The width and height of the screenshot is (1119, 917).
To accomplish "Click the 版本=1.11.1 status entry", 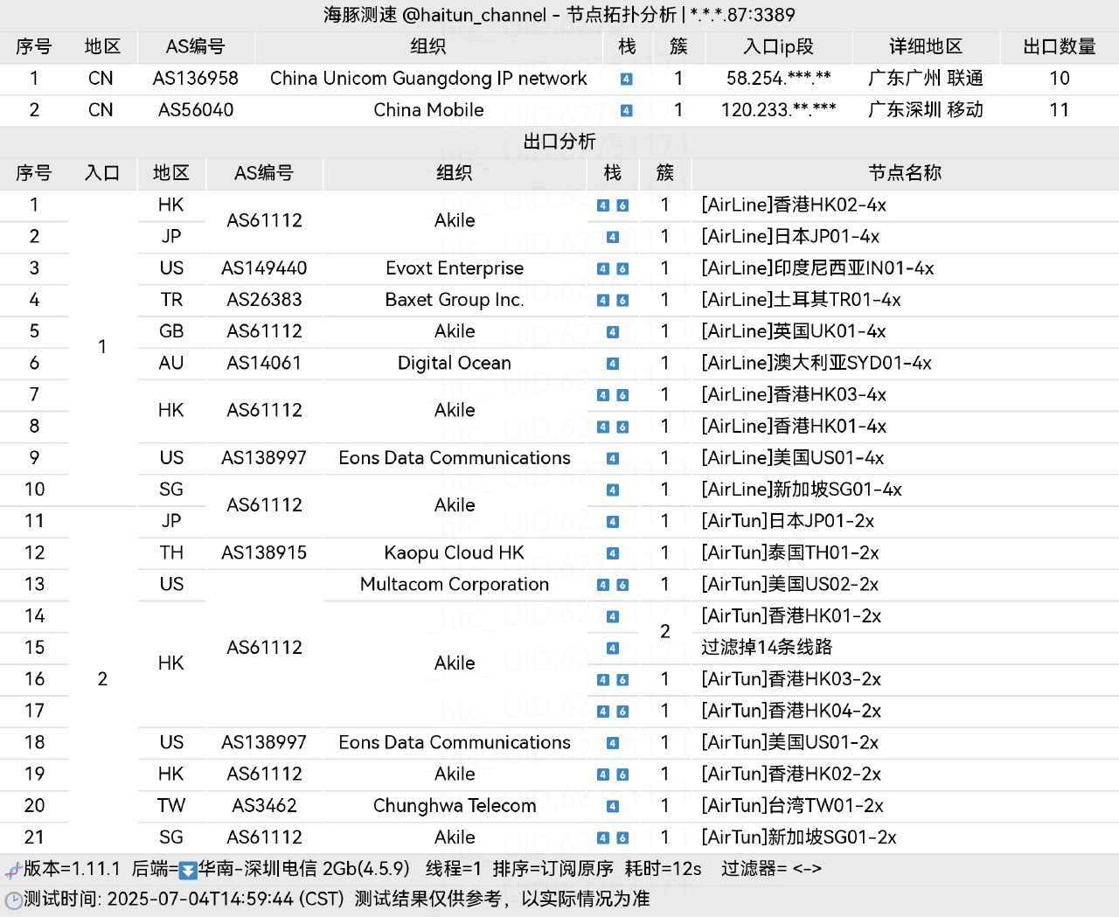I will click(x=72, y=869).
